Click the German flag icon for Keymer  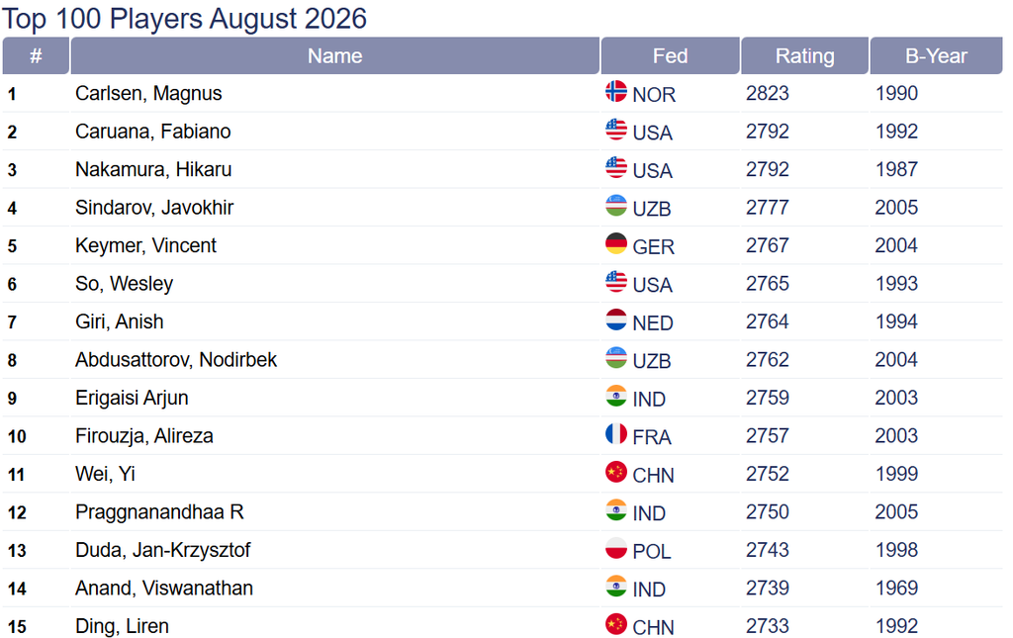tap(615, 243)
